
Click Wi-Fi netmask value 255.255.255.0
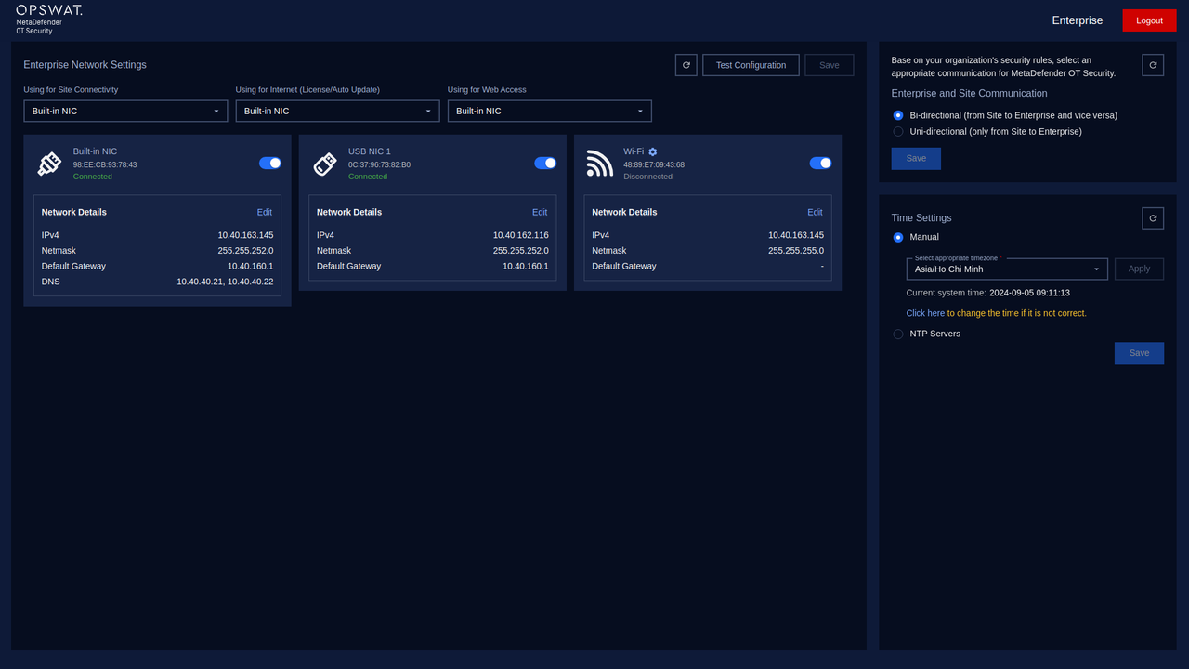pyautogui.click(x=796, y=251)
